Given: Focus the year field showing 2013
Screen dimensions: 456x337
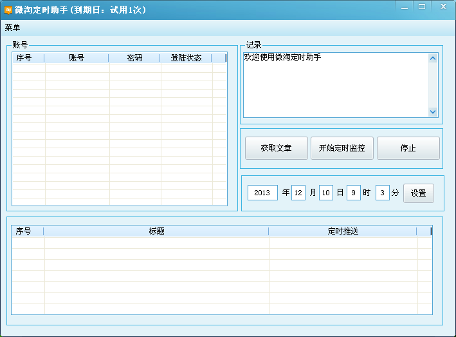Looking at the screenshot, I should pyautogui.click(x=262, y=193).
